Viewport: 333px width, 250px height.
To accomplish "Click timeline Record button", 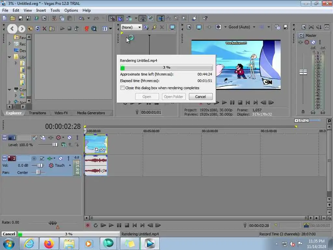I will 88,225.
